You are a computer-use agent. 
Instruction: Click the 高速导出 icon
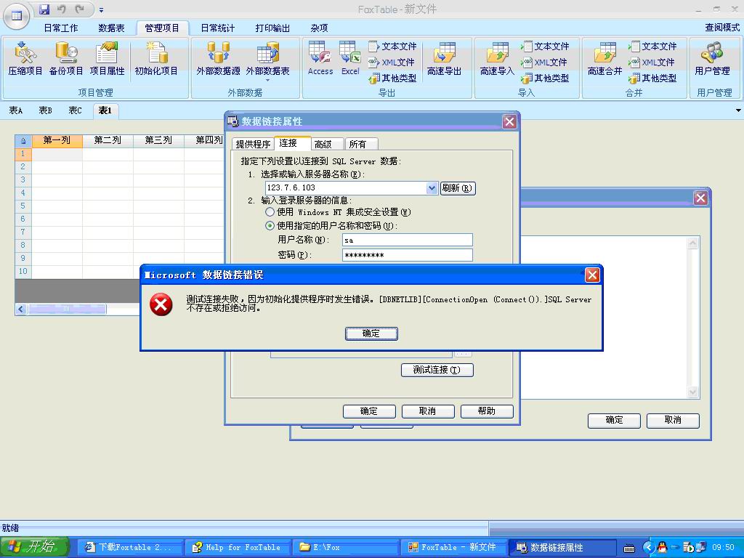444,58
